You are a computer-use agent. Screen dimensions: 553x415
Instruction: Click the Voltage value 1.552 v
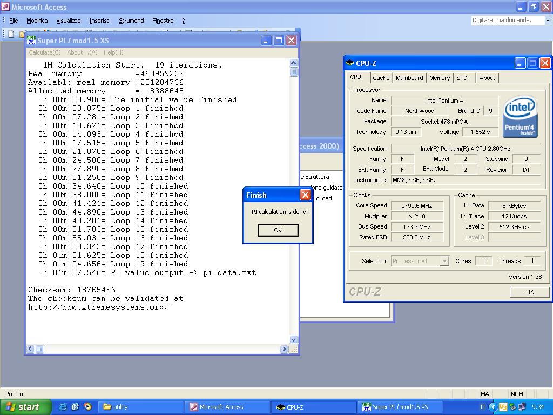tap(480, 132)
